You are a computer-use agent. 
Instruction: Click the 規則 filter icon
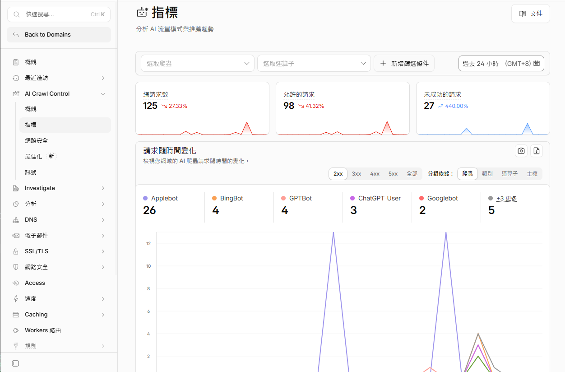pyautogui.click(x=16, y=346)
